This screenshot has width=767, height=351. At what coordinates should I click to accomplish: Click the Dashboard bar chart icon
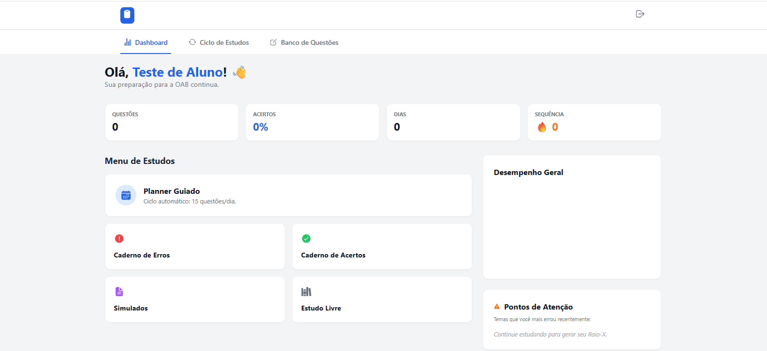[x=128, y=42]
